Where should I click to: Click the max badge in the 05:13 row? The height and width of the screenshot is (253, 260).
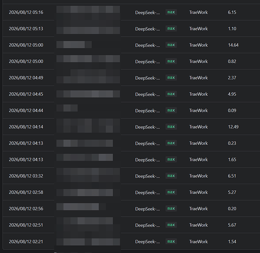click(171, 28)
